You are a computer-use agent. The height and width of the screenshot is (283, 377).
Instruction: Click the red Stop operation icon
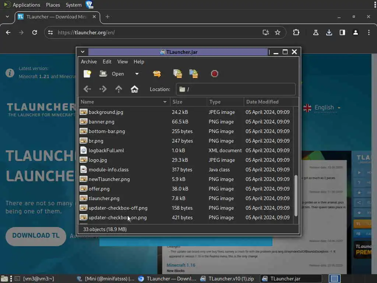[214, 74]
